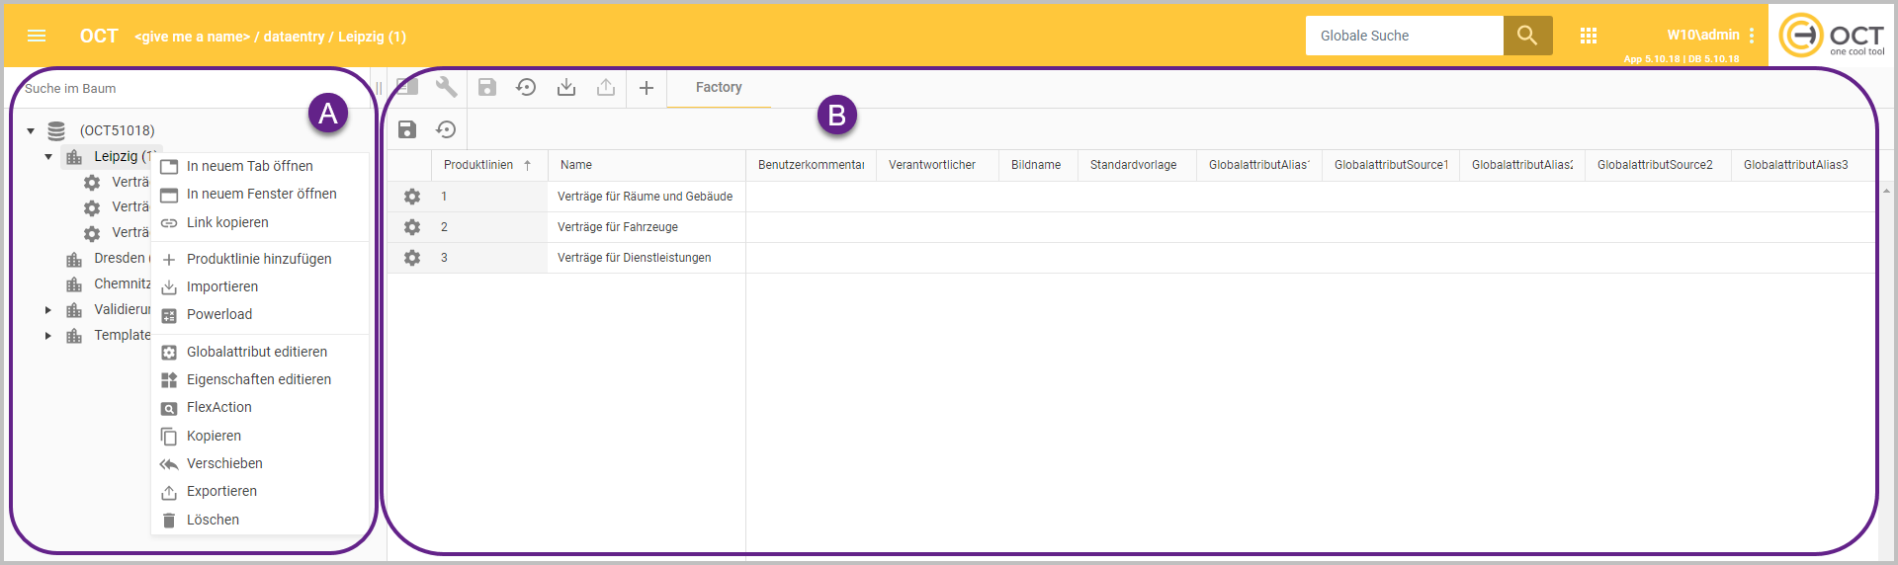This screenshot has width=1898, height=565.
Task: Choose 'Löschen' in the context menu
Action: coord(213,520)
